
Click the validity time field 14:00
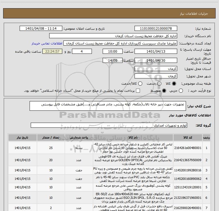tap(113, 61)
